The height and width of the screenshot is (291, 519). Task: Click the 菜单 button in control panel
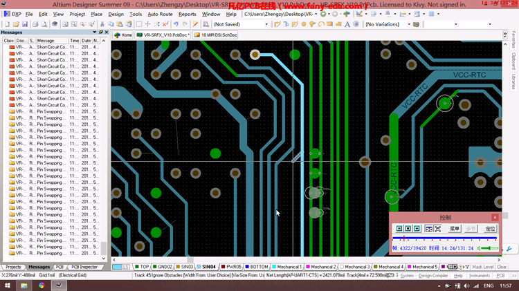(455, 228)
